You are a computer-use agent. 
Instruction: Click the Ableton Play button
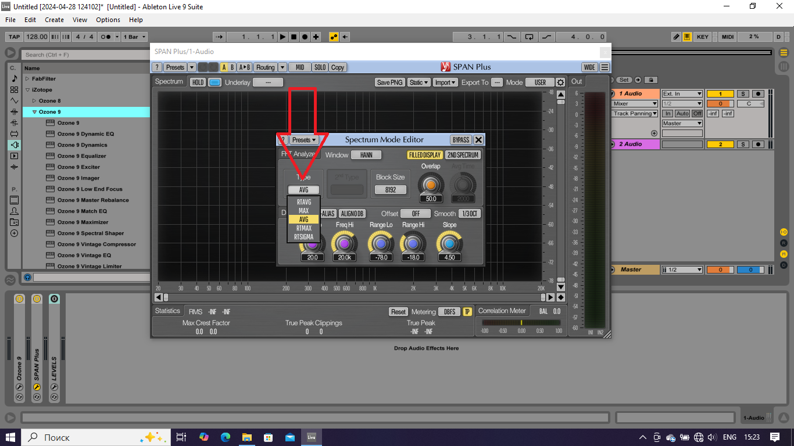[282, 37]
